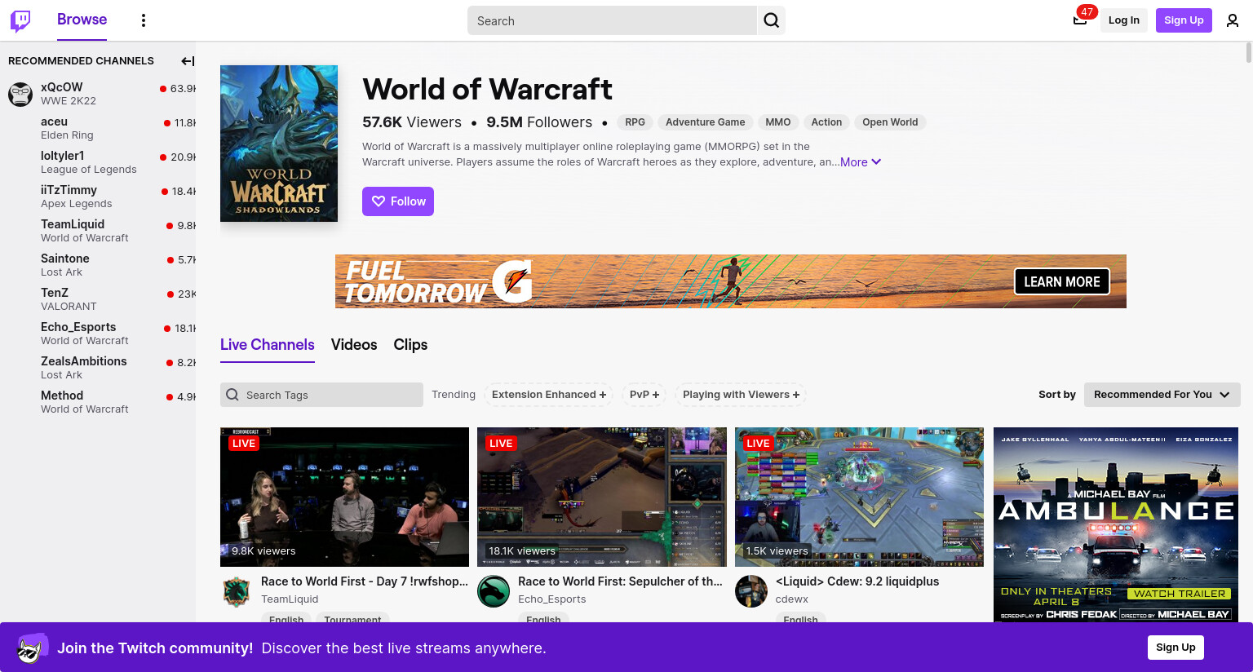Open ZealsAmbitions channel in sidebar

click(98, 368)
